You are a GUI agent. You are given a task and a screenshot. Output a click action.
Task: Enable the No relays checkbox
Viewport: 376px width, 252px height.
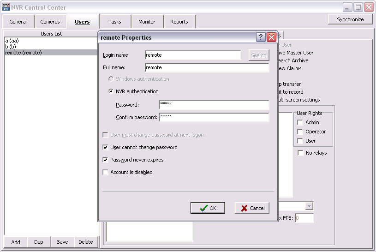(x=300, y=153)
